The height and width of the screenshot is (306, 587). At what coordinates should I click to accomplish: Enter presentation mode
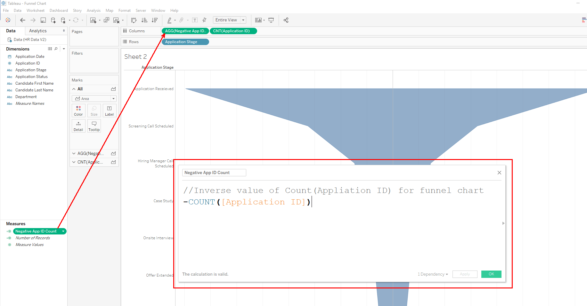271,20
